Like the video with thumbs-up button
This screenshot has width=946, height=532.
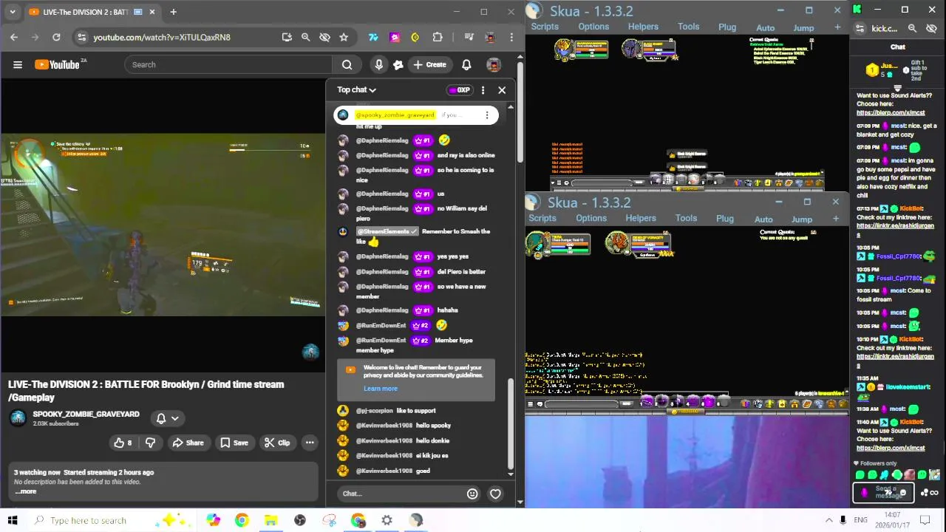[x=123, y=443]
